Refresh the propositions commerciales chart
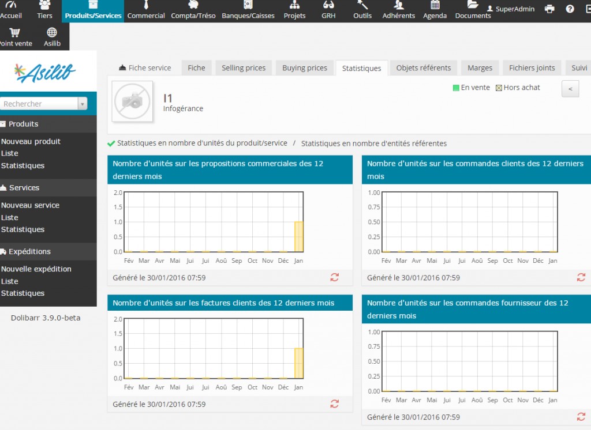Screen dimensions: 591x430 click(x=335, y=277)
